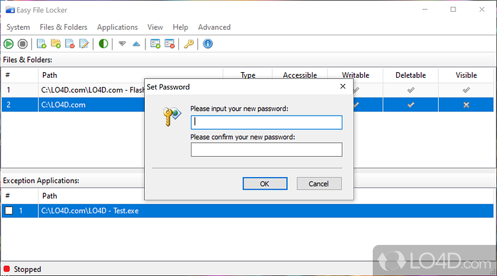The height and width of the screenshot is (276, 497).
Task: Toggle the Visible mark on the C:\LO4D.com row
Action: (x=466, y=104)
